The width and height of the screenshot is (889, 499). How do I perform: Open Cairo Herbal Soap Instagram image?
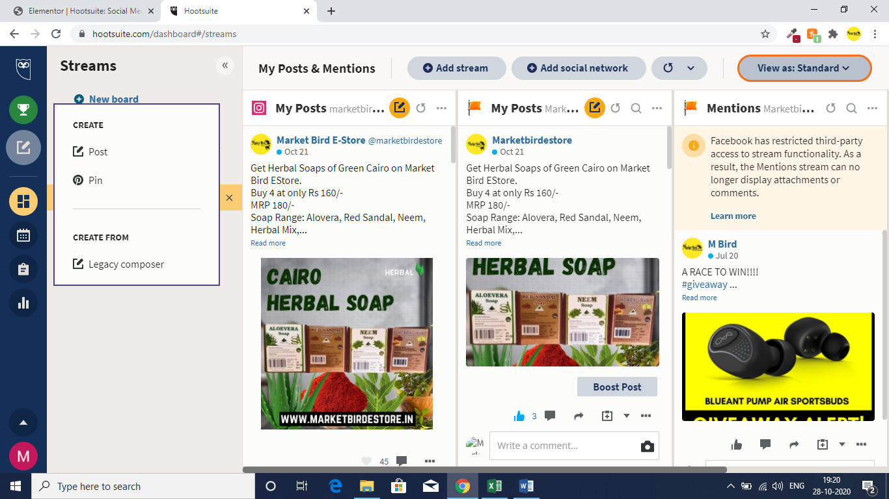click(x=347, y=344)
